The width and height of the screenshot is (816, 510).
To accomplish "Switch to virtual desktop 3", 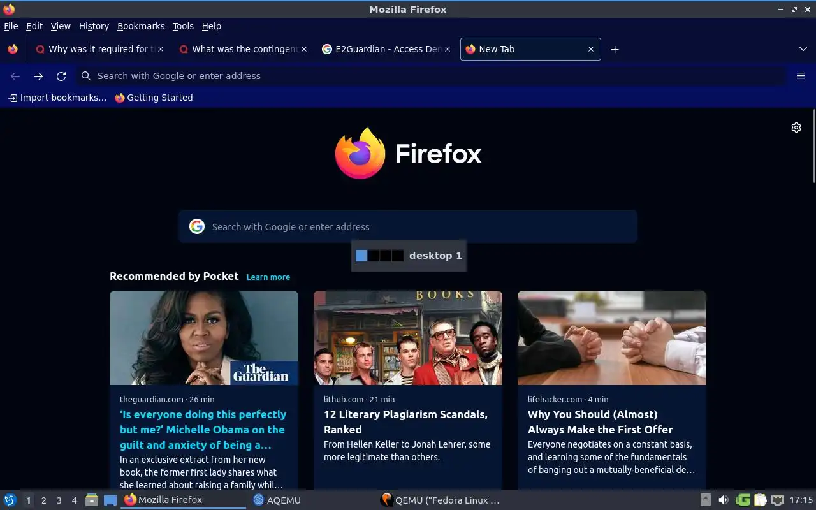I will tap(59, 500).
